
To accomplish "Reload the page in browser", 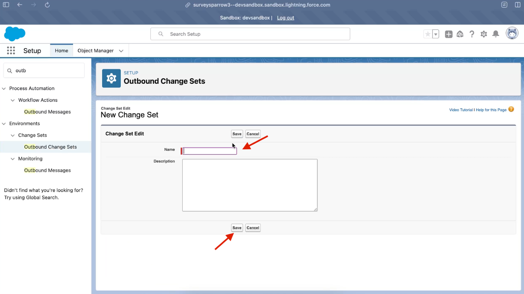I will click(47, 5).
